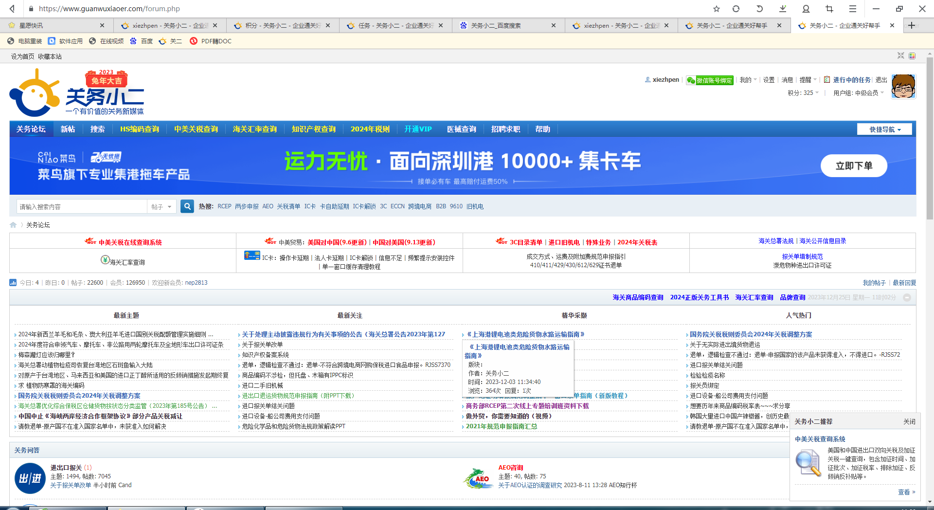Open 国务院关税税则委员会2024年关税调整方案 under 最新主题
Viewport: 934px width, 510px height.
click(x=79, y=396)
